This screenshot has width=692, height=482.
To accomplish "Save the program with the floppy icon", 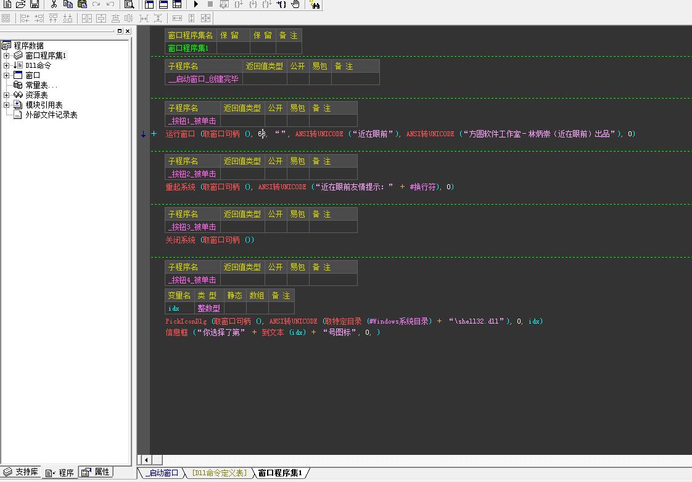I will click(x=35, y=4).
